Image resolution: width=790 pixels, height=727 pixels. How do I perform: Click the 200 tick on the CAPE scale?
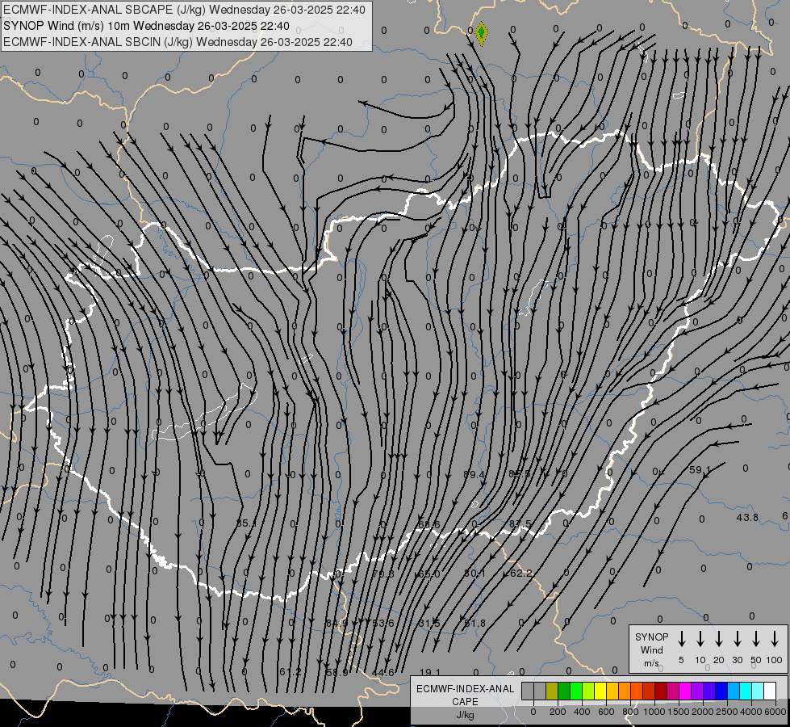558,712
